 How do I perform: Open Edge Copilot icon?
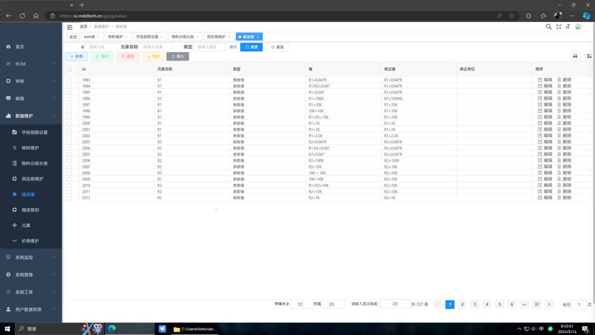point(586,16)
